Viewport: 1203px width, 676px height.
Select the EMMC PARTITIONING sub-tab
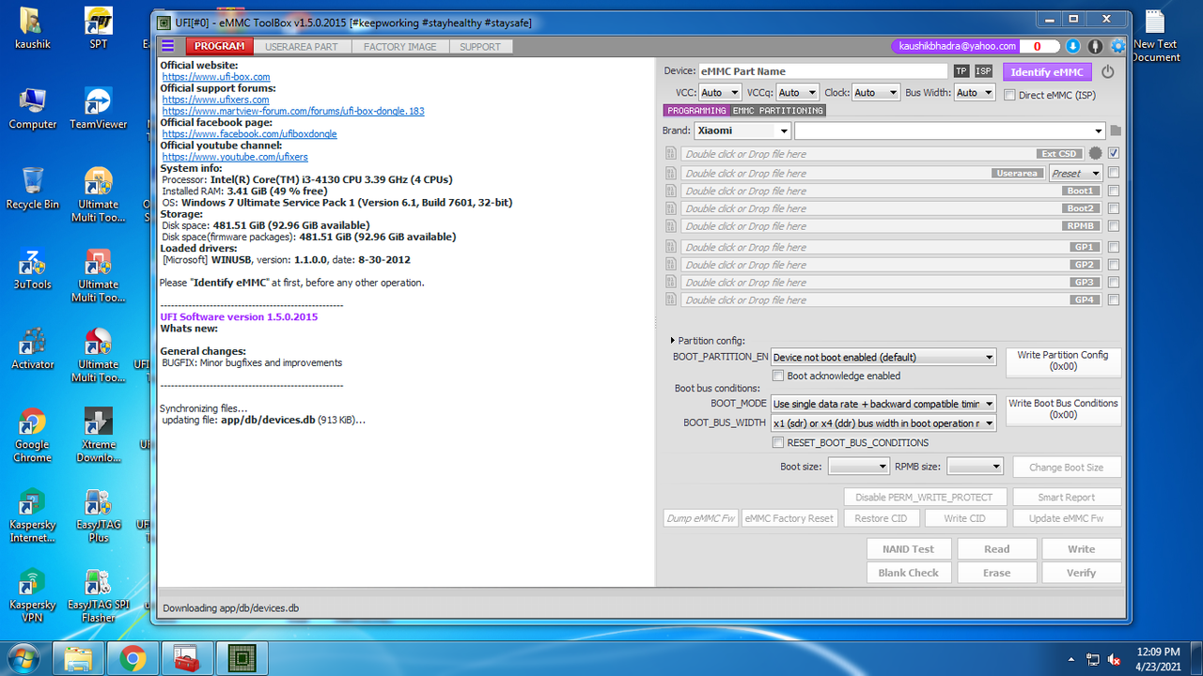778,111
